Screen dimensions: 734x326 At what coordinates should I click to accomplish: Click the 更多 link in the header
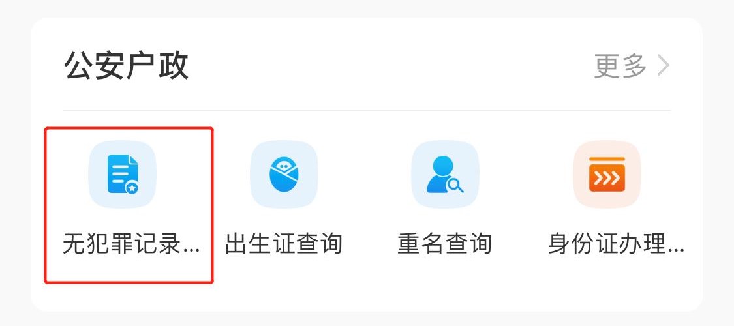click(x=620, y=65)
